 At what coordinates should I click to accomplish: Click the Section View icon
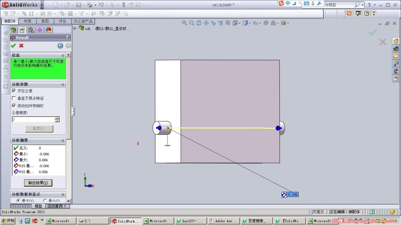(x=228, y=23)
